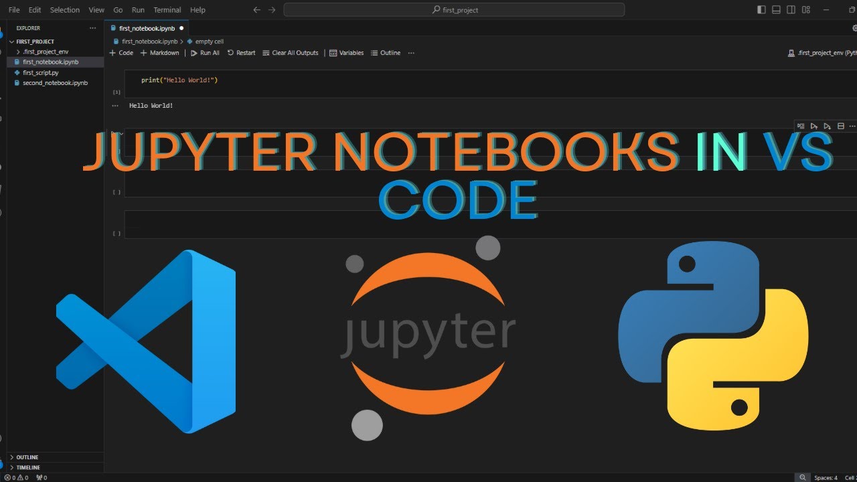Click the Go Back arrow in title bar
The height and width of the screenshot is (482, 857).
256,10
